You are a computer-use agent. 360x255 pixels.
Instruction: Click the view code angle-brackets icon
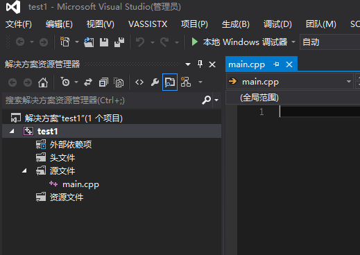(x=139, y=82)
